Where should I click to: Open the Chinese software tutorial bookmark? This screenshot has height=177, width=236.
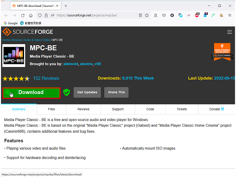point(31,23)
